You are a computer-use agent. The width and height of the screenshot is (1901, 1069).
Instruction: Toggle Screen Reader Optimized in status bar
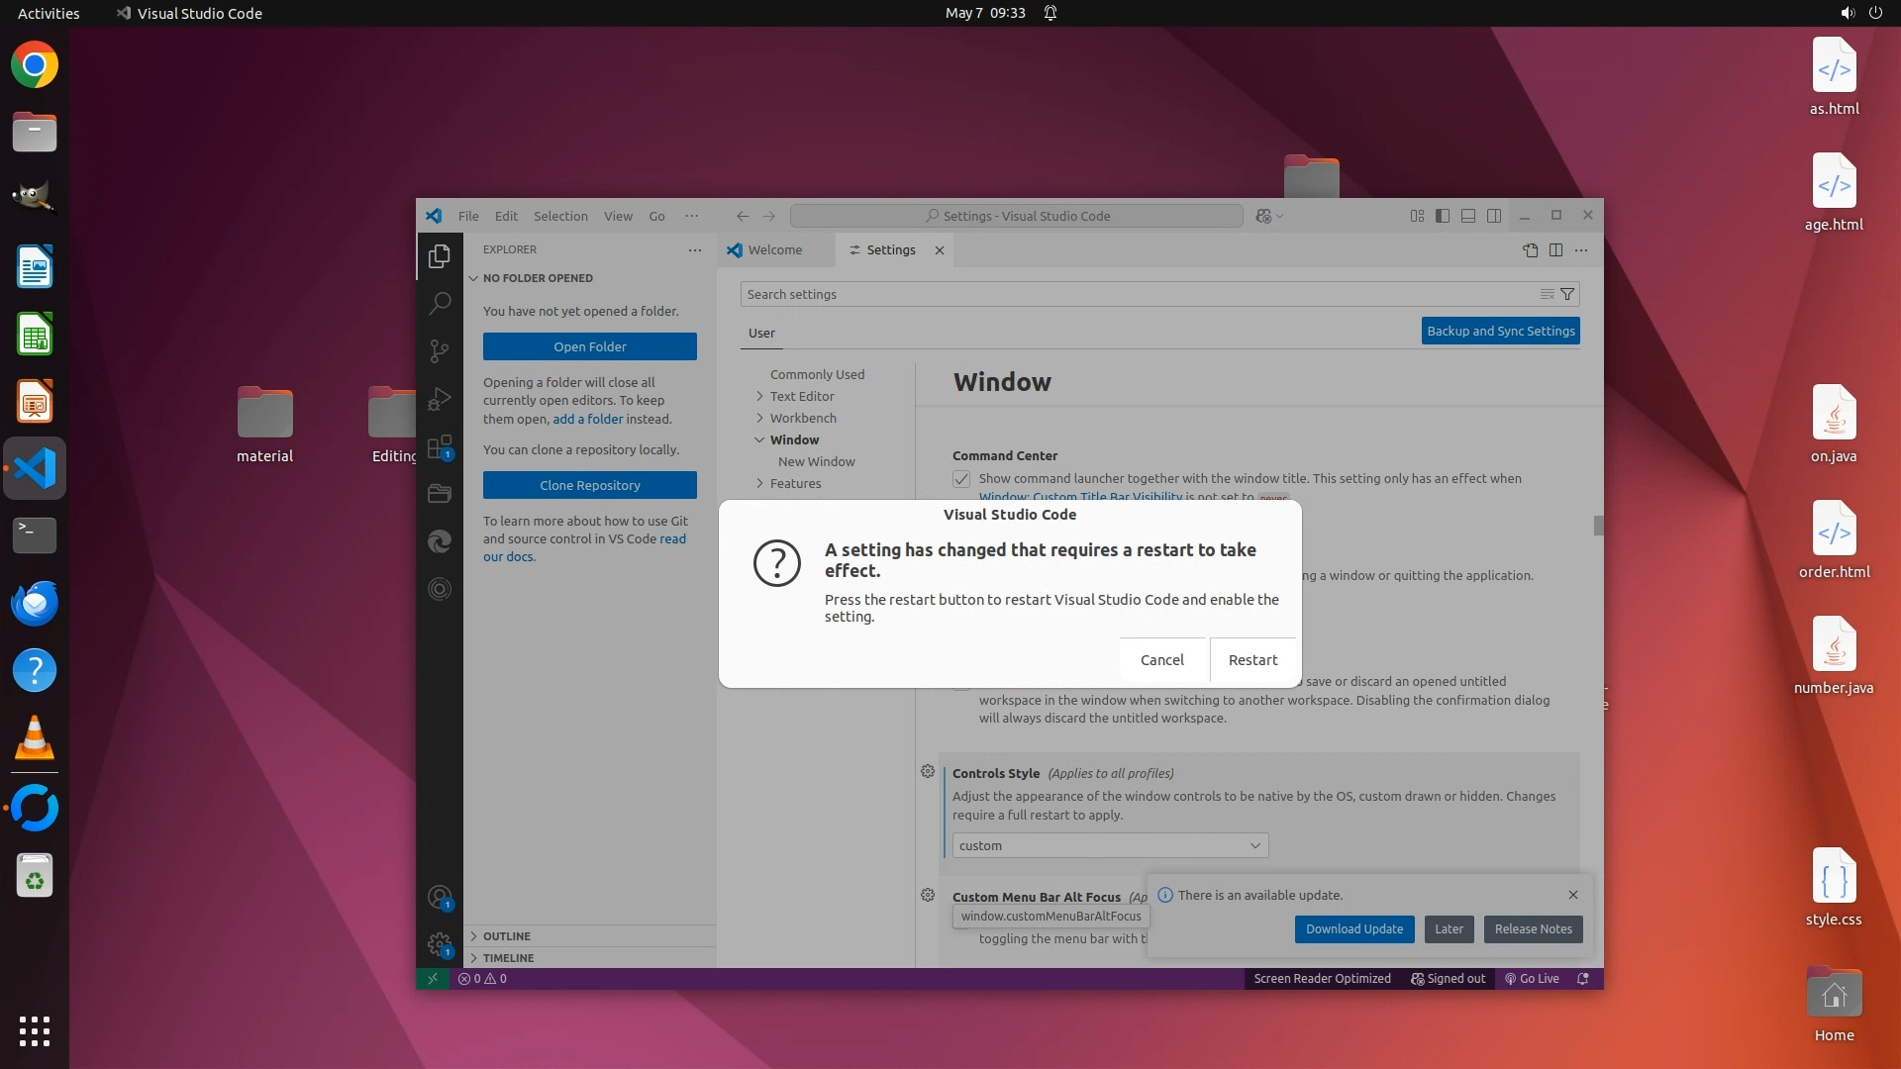point(1322,979)
